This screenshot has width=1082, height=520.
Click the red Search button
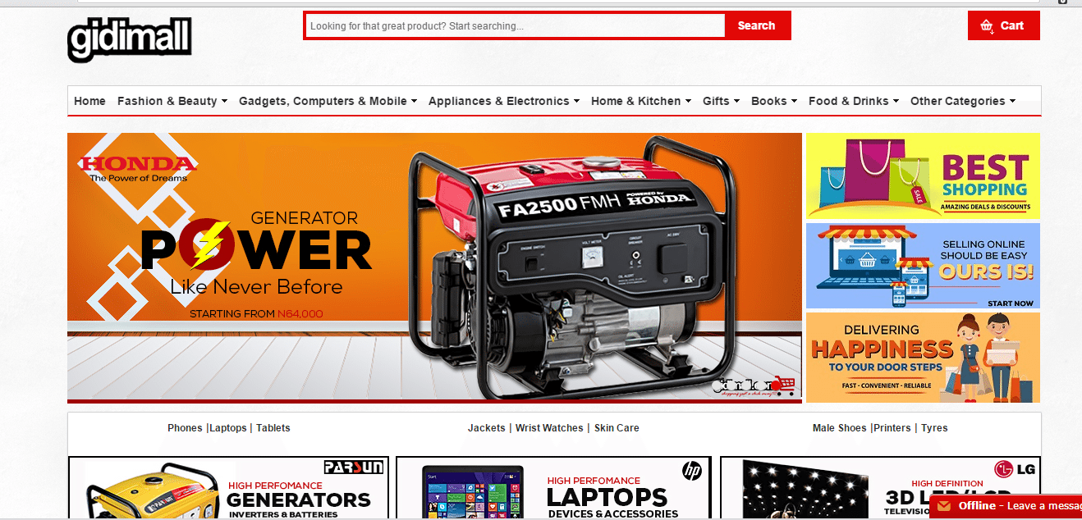[x=756, y=25]
